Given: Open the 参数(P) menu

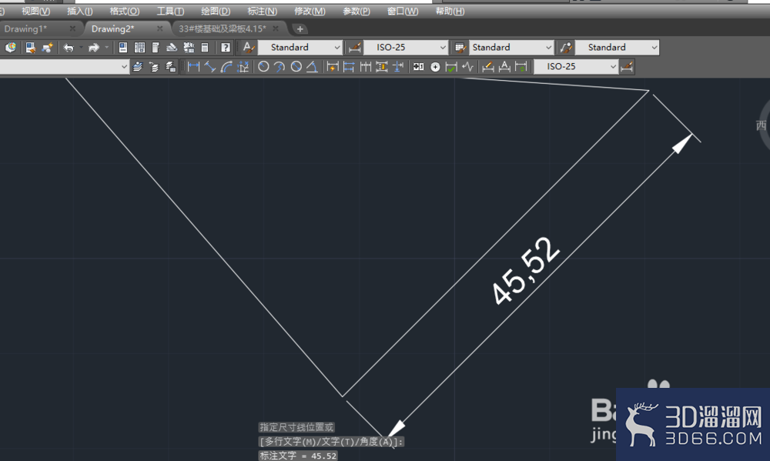Looking at the screenshot, I should 356,12.
